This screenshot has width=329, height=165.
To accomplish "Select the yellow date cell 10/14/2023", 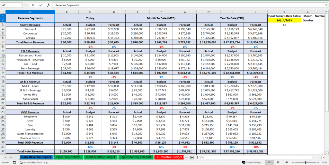I will [284, 20].
